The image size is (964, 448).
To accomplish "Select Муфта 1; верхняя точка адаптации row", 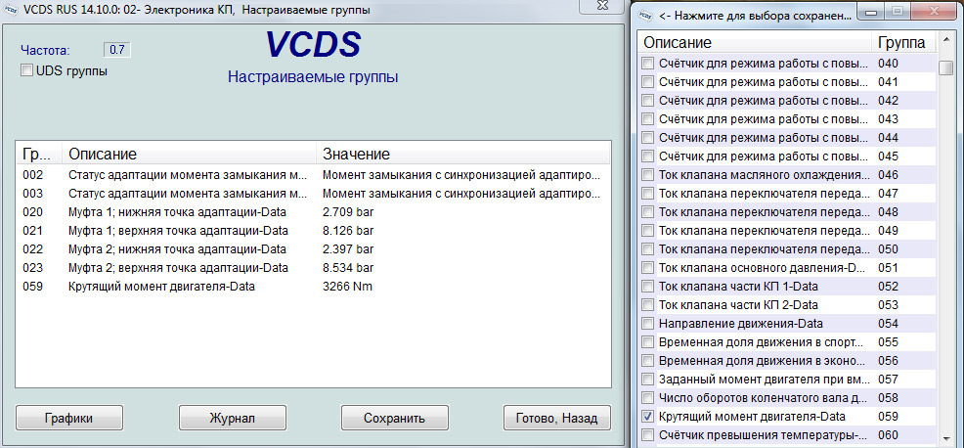I will click(313, 231).
